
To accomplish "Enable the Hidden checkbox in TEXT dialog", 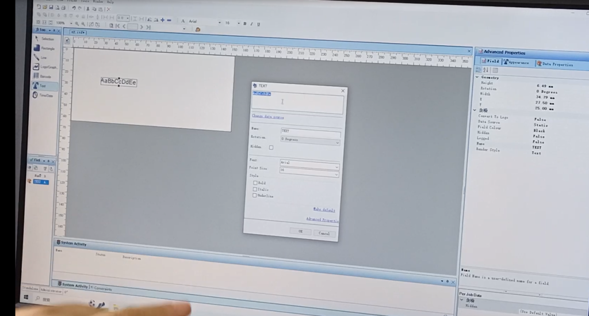I will pyautogui.click(x=271, y=147).
